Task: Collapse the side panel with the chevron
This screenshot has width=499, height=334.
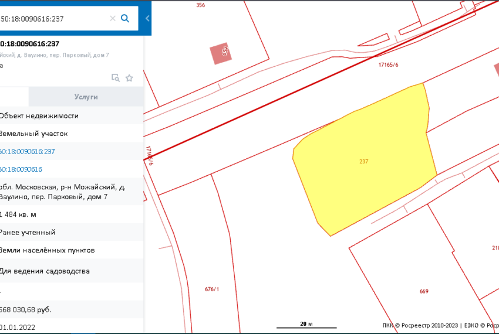Action: (x=147, y=18)
